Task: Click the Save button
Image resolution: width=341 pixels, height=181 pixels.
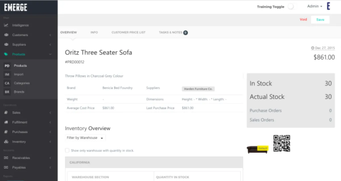Action: click(320, 20)
